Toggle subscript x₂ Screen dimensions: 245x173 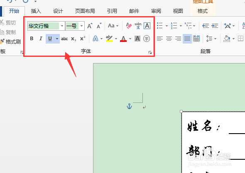pos(73,39)
